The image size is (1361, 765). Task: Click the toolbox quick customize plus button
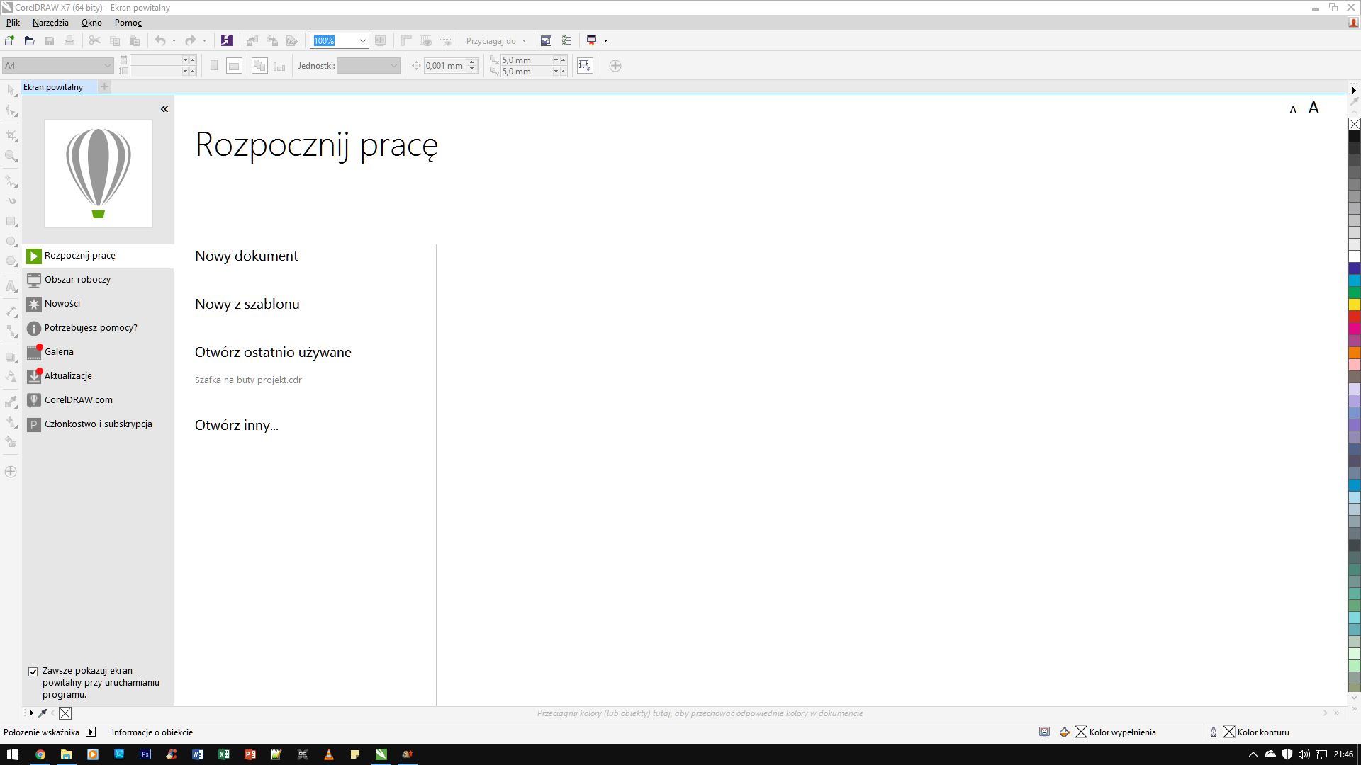(11, 472)
